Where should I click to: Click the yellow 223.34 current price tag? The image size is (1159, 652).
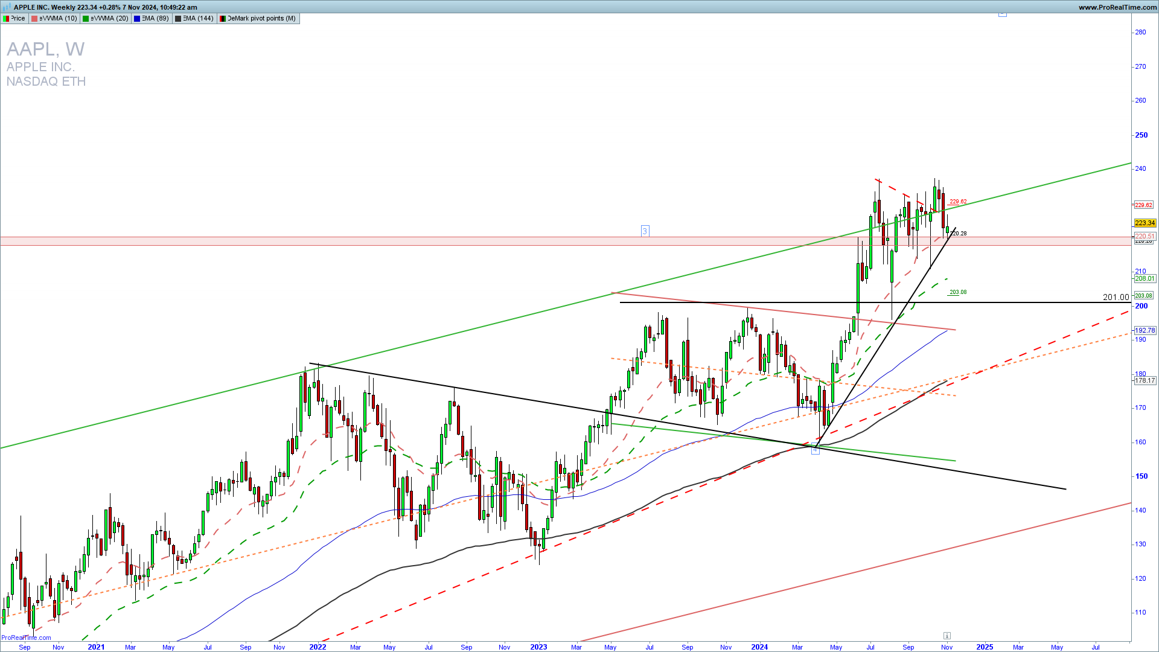pos(1145,223)
